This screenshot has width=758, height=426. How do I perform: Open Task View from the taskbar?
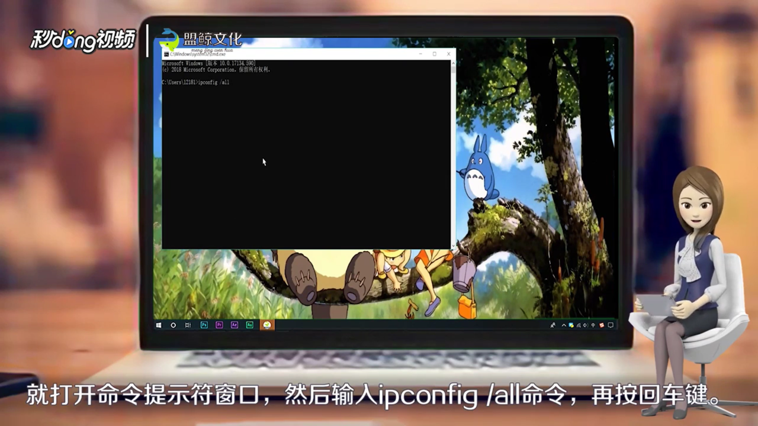tap(188, 325)
